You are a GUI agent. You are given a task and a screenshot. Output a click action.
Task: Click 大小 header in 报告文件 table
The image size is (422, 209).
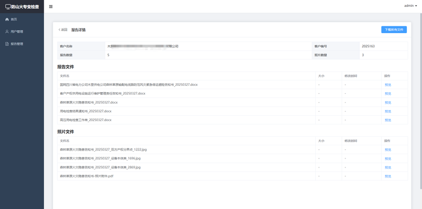(321, 76)
